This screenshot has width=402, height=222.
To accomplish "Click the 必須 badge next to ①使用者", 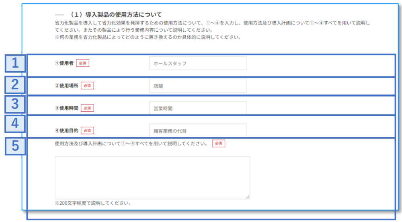I will pos(82,63).
